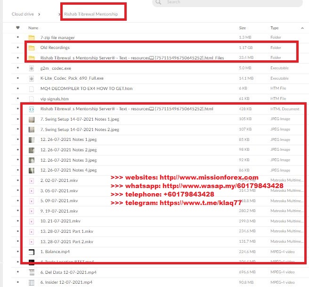Screen dimensions: 309x287
Task: Toggle favourite dot for Del Data 12-07-2021.mp4
Action: point(18,272)
